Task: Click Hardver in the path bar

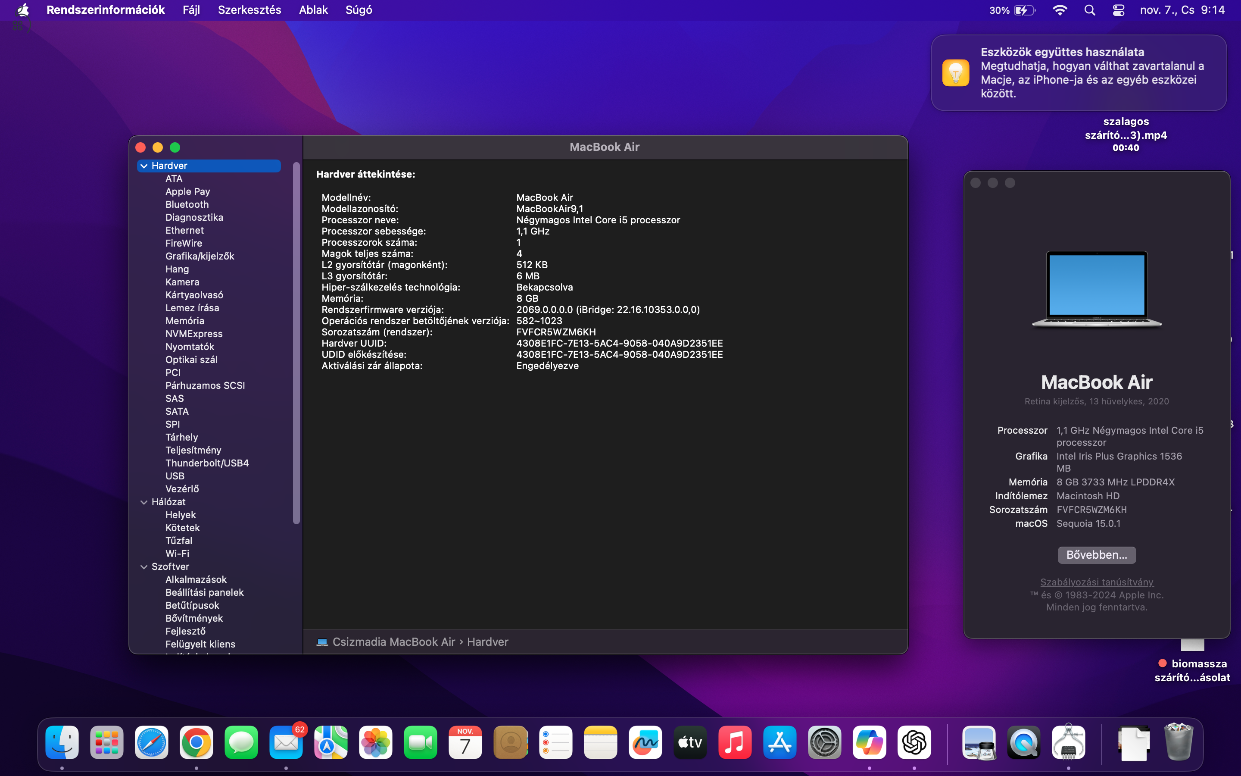Action: pos(488,642)
